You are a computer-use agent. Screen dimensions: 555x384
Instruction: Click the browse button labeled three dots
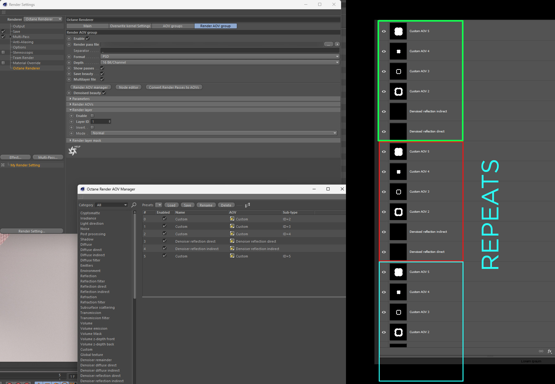[329, 44]
